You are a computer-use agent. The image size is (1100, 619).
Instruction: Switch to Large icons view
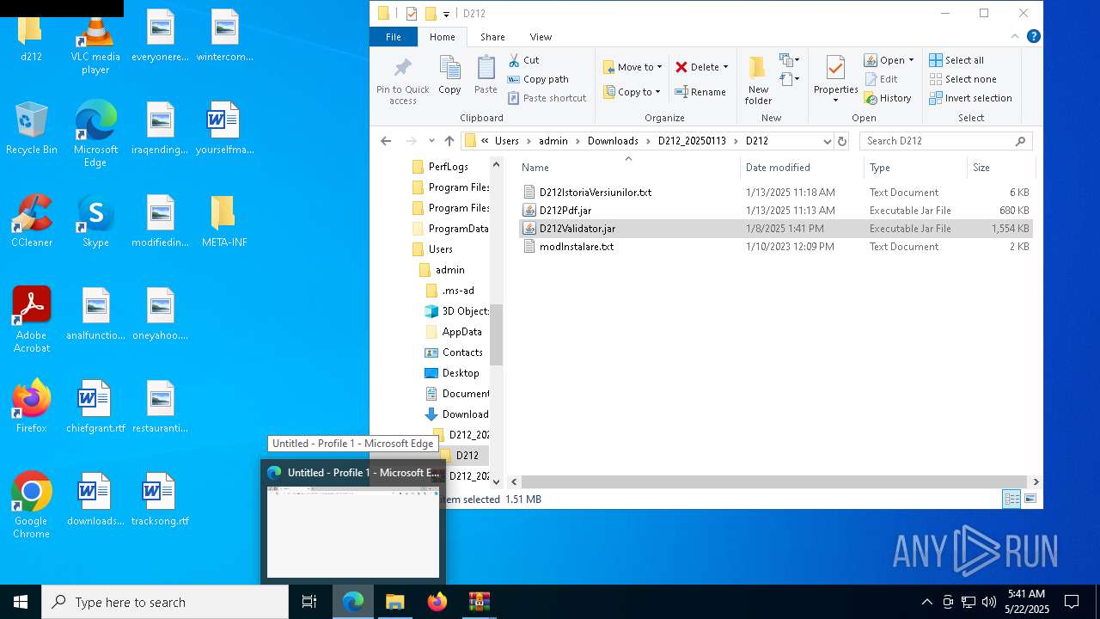[x=1030, y=499]
